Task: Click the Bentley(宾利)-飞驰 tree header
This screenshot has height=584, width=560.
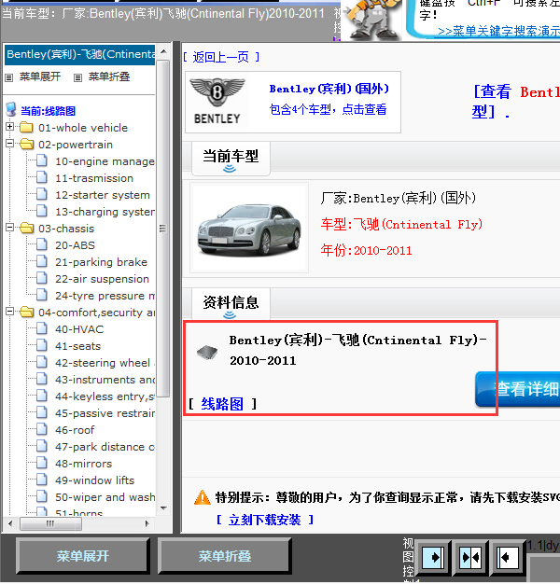Action: pyautogui.click(x=79, y=54)
